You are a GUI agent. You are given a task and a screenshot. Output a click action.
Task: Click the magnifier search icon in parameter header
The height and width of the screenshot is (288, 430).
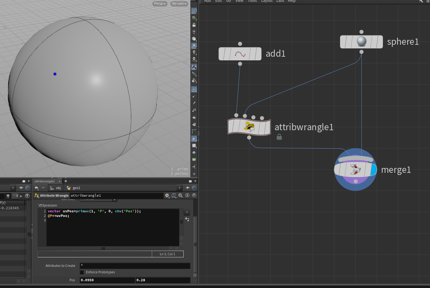click(181, 195)
